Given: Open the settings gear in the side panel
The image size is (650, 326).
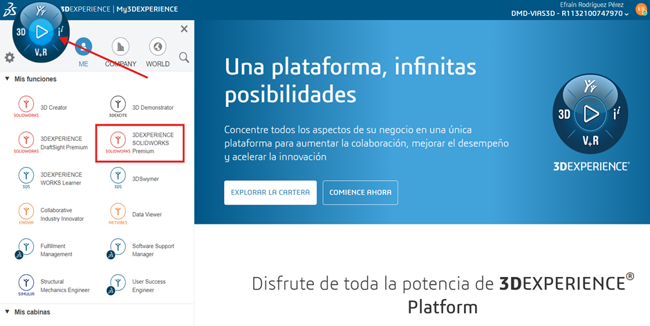Looking at the screenshot, I should pyautogui.click(x=10, y=57).
